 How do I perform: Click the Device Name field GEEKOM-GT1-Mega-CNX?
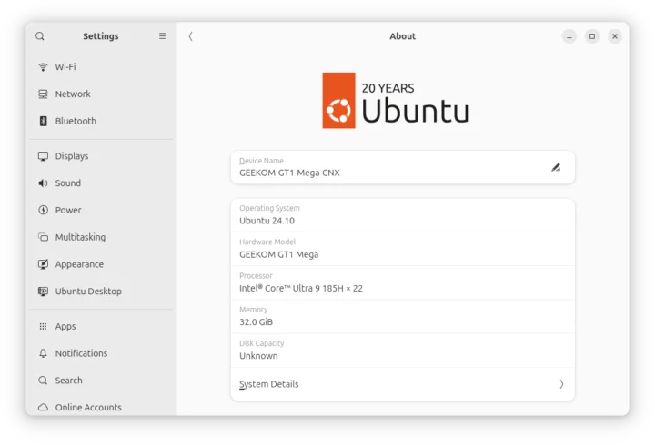click(403, 168)
